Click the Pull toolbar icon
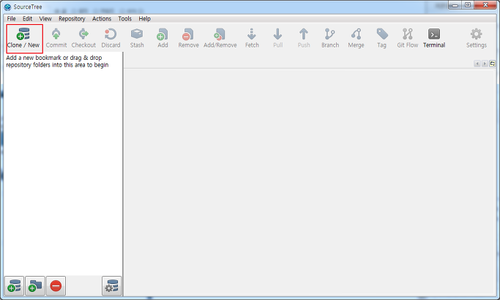Image resolution: width=500 pixels, height=300 pixels. [277, 34]
